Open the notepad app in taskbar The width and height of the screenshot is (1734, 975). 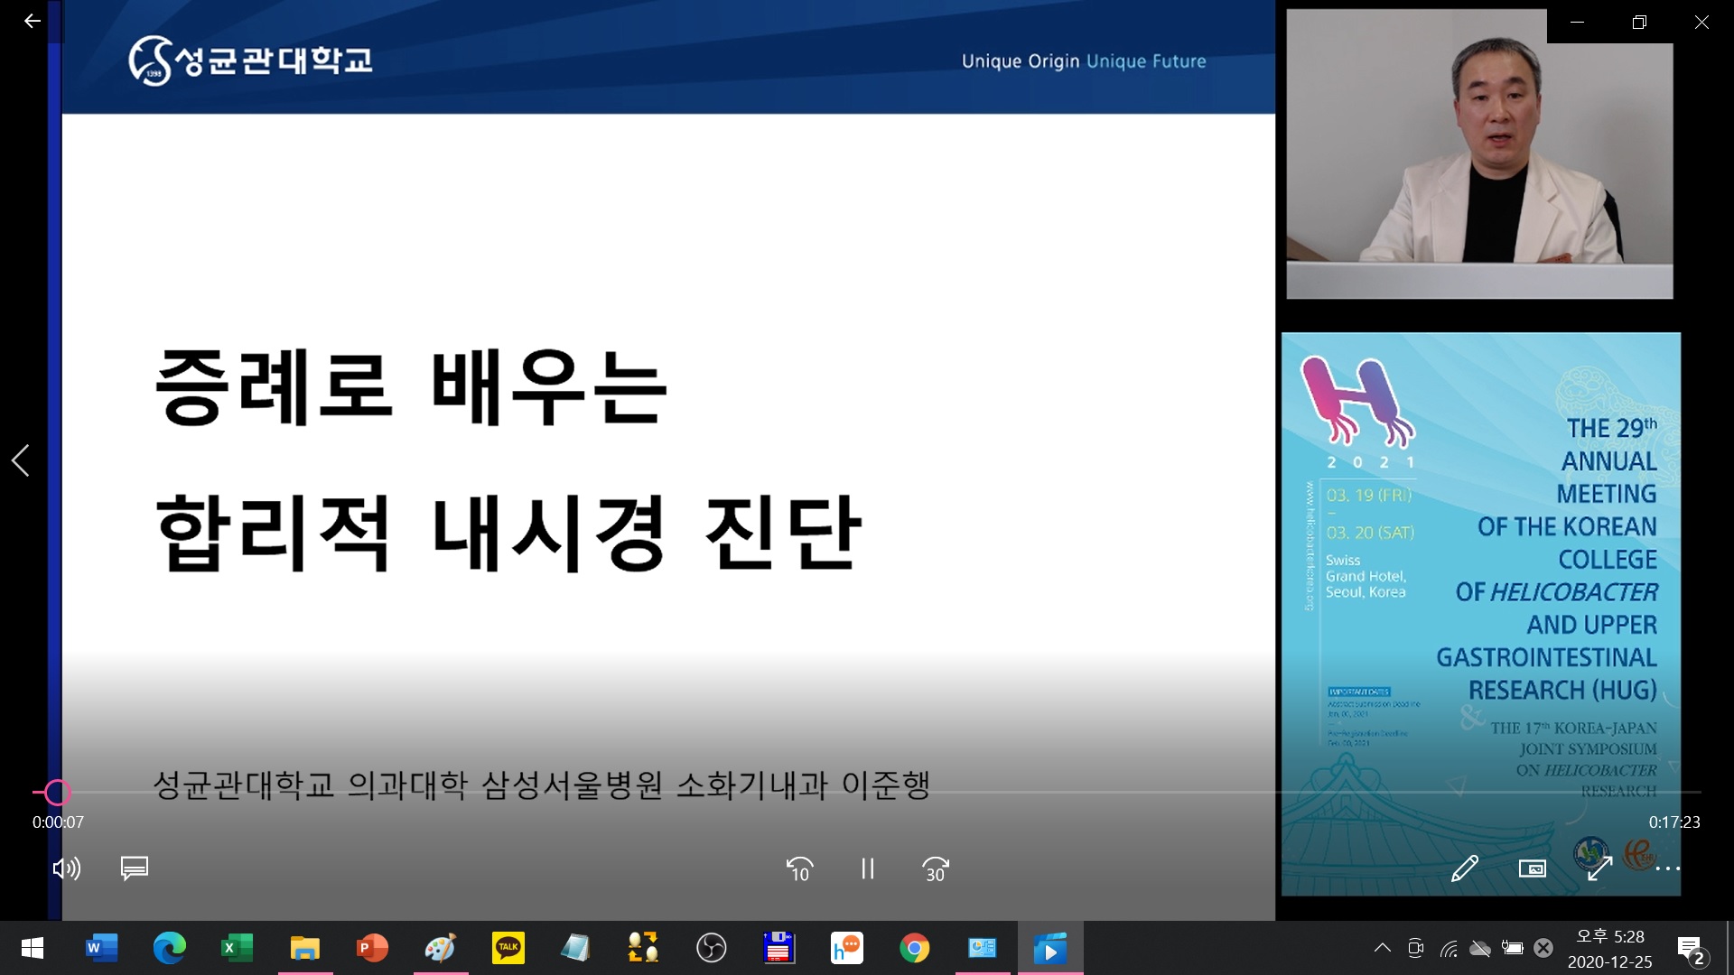[x=575, y=948]
